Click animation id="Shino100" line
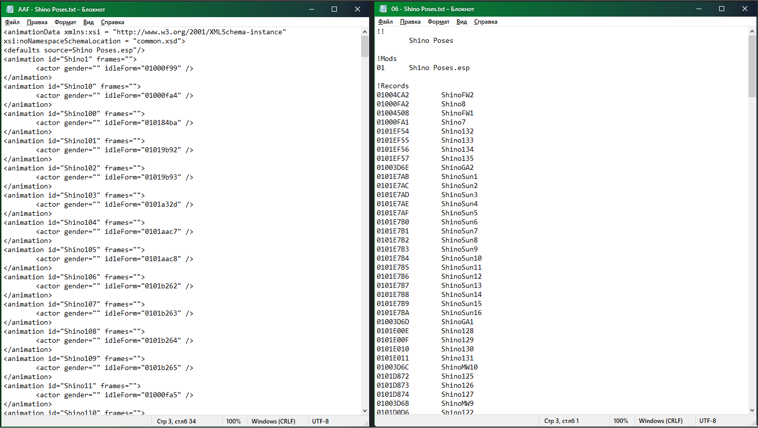Image resolution: width=758 pixels, height=428 pixels. [x=74, y=113]
